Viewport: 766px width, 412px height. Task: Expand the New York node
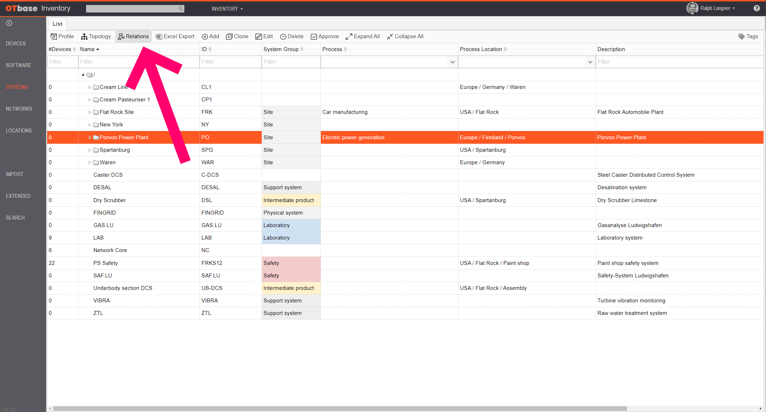click(89, 125)
